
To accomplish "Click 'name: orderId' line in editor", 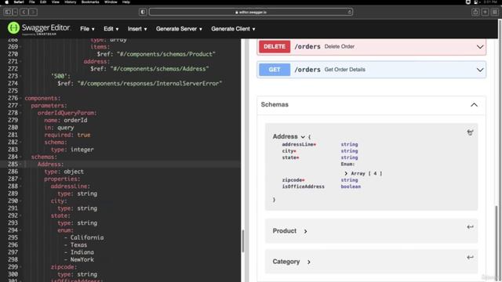I will [x=66, y=120].
